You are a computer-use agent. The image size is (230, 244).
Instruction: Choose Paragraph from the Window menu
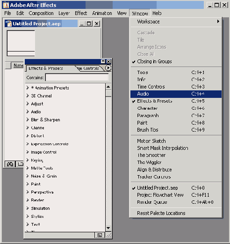point(176,115)
